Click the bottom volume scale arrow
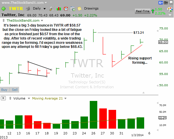This screenshot has width=174, height=139. click(157, 130)
